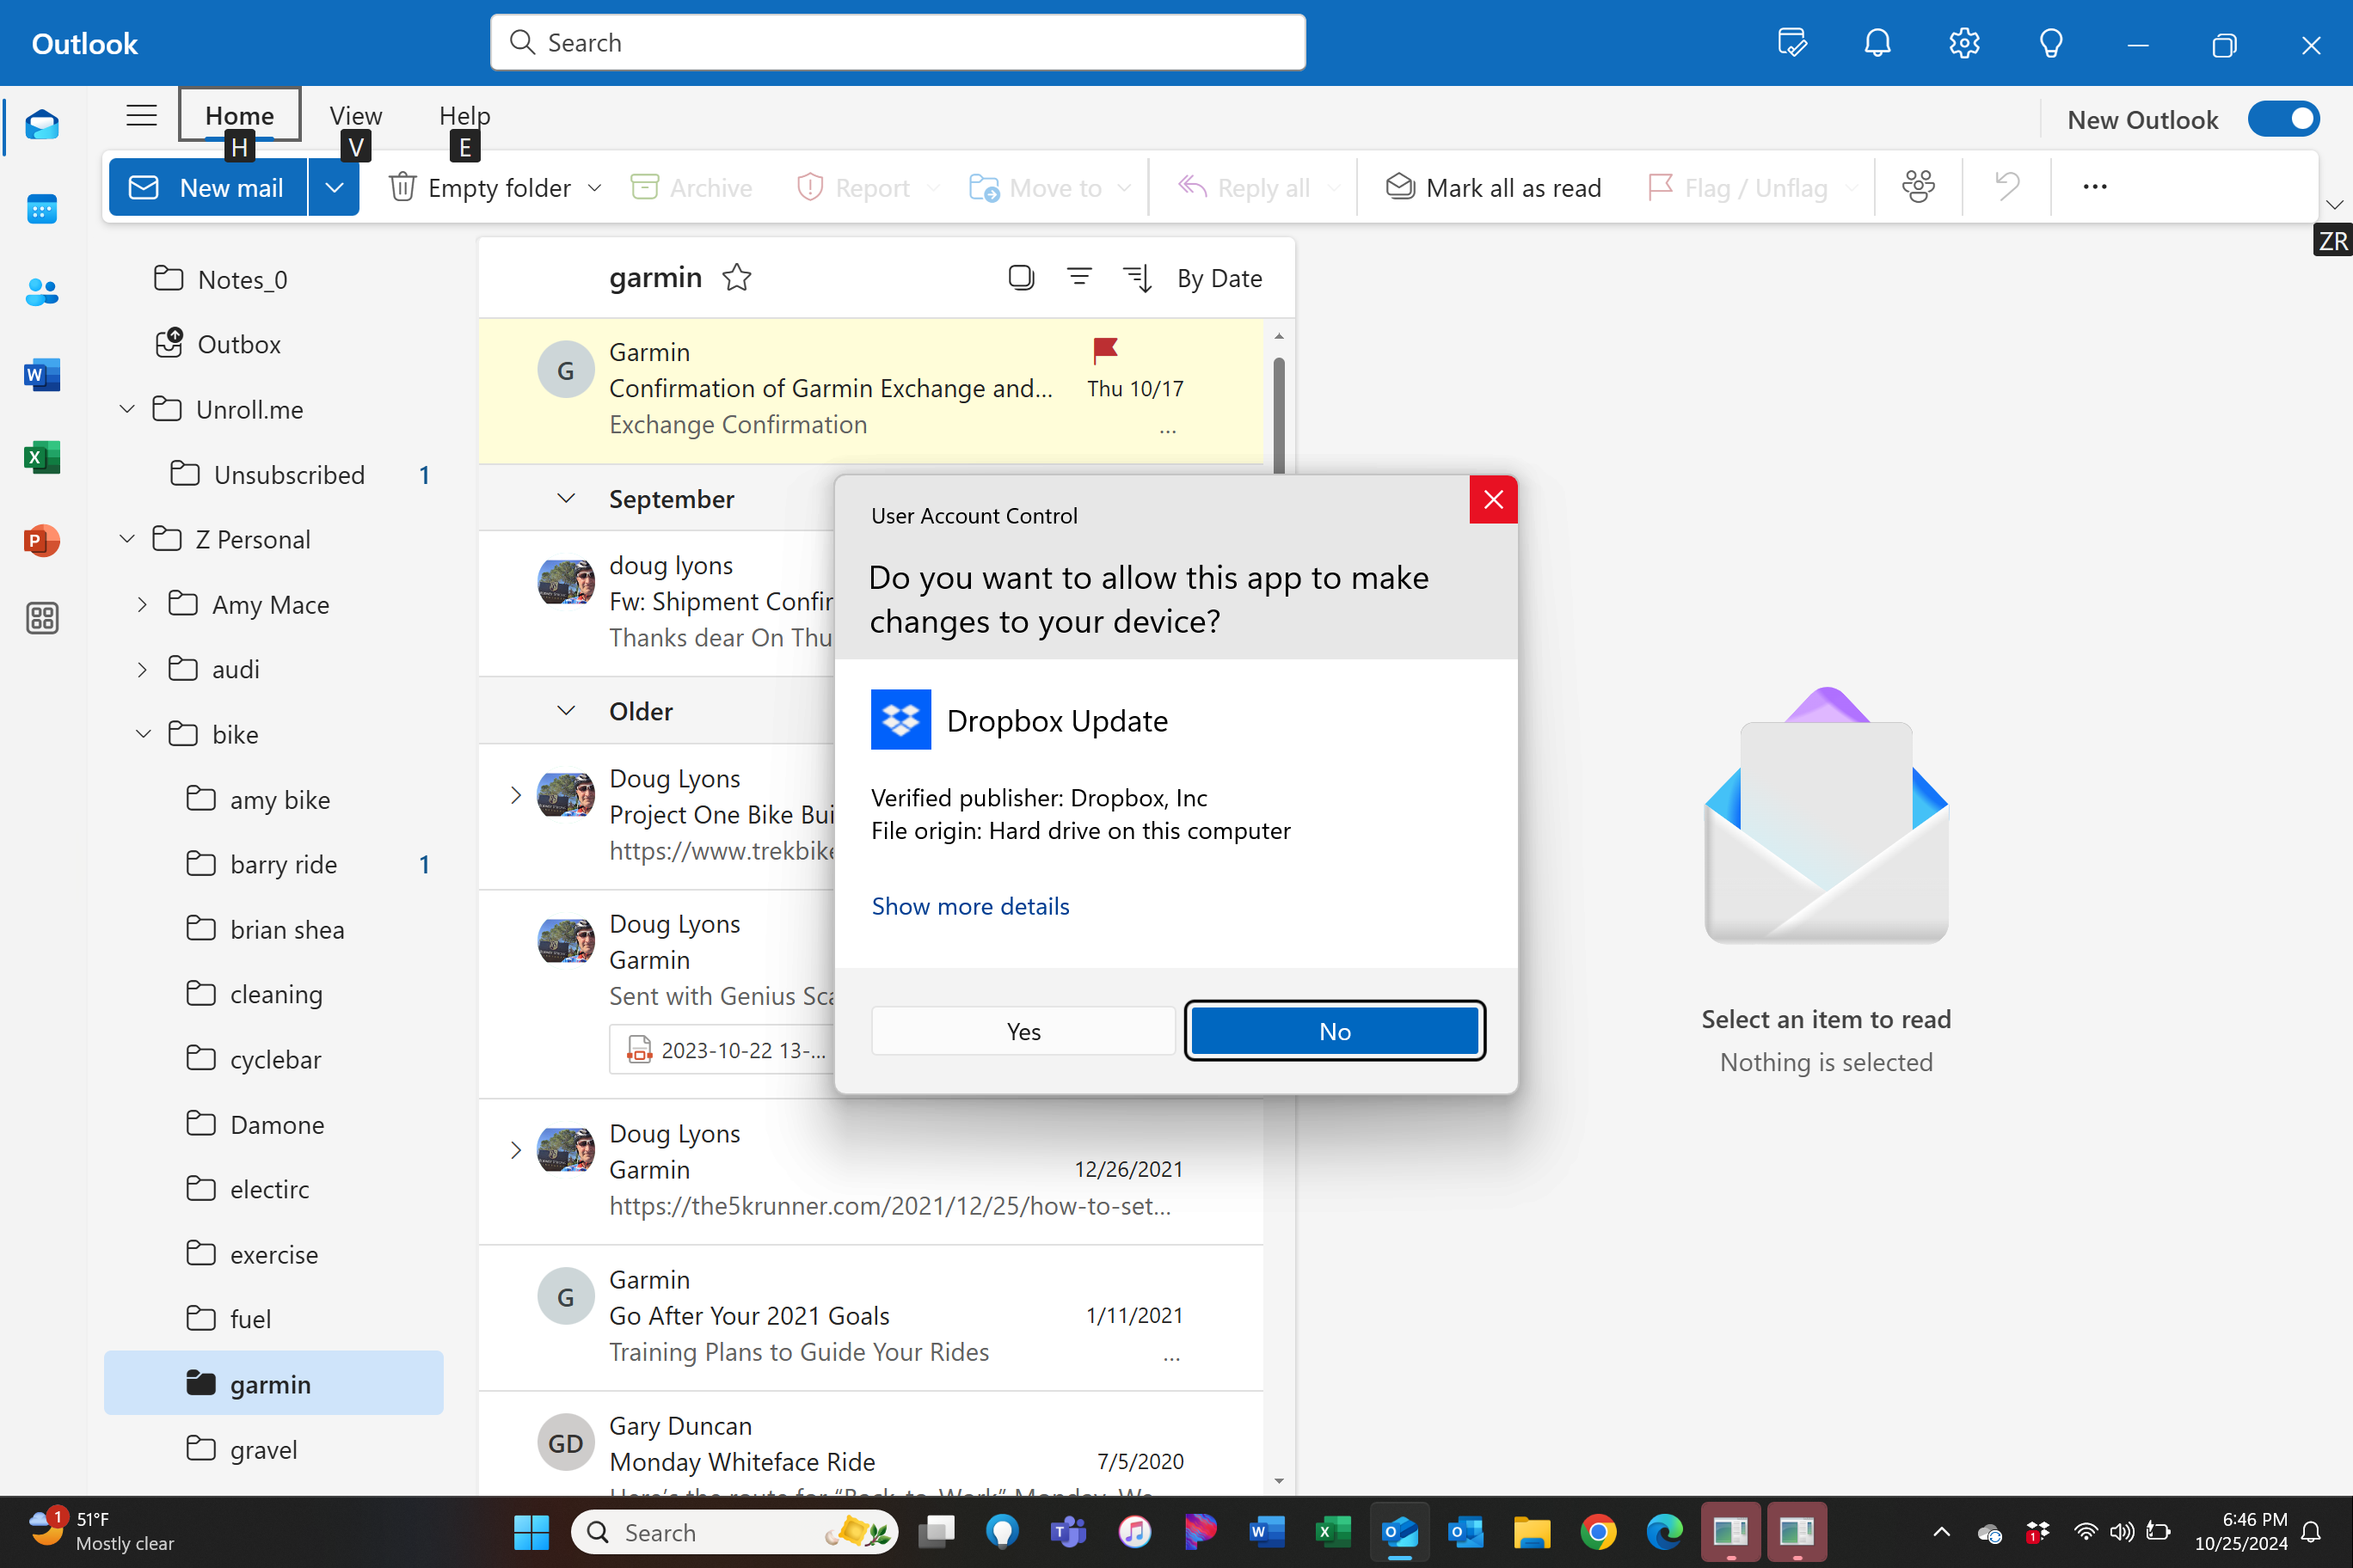
Task: Add garmin folder to favorites star
Action: coord(737,277)
